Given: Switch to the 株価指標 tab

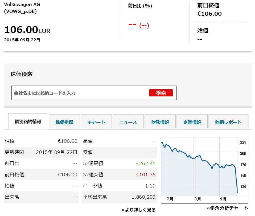Looking at the screenshot, I should click(64, 122).
